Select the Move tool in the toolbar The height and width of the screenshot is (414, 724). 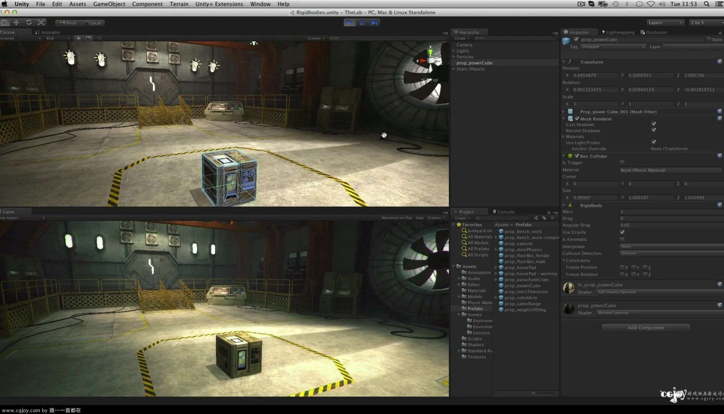tap(16, 23)
